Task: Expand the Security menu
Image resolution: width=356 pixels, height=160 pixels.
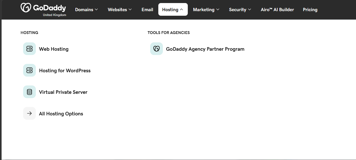Action: click(x=240, y=10)
